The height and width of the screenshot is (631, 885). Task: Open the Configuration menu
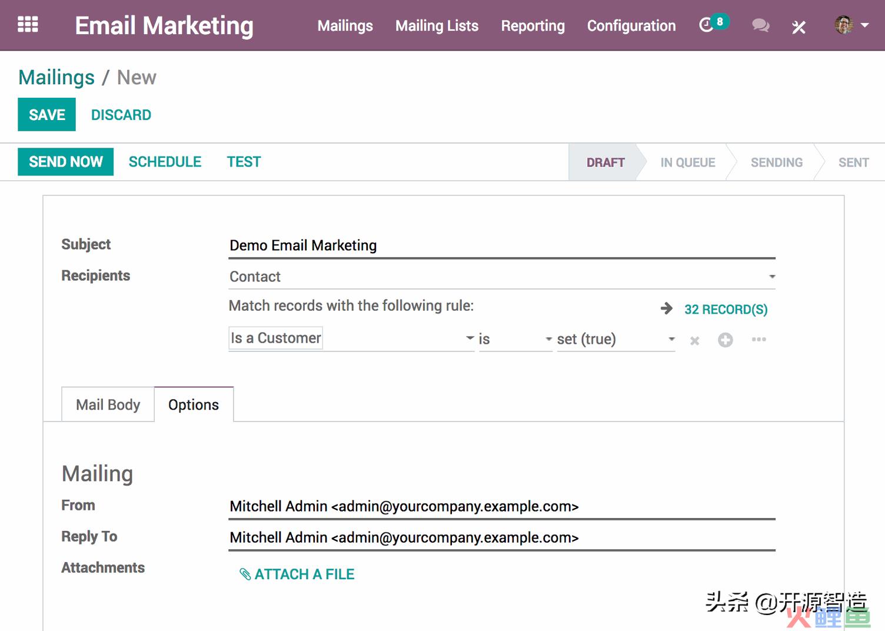click(x=631, y=26)
